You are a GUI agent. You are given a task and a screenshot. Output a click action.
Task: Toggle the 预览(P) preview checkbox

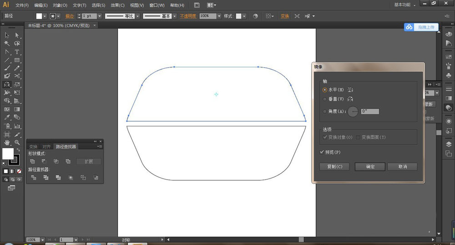tap(322, 152)
